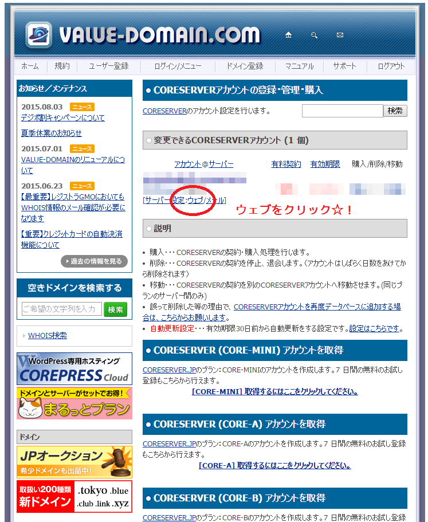428x522 pixels.
Task: Open the 規約 menu item
Action: click(x=62, y=66)
